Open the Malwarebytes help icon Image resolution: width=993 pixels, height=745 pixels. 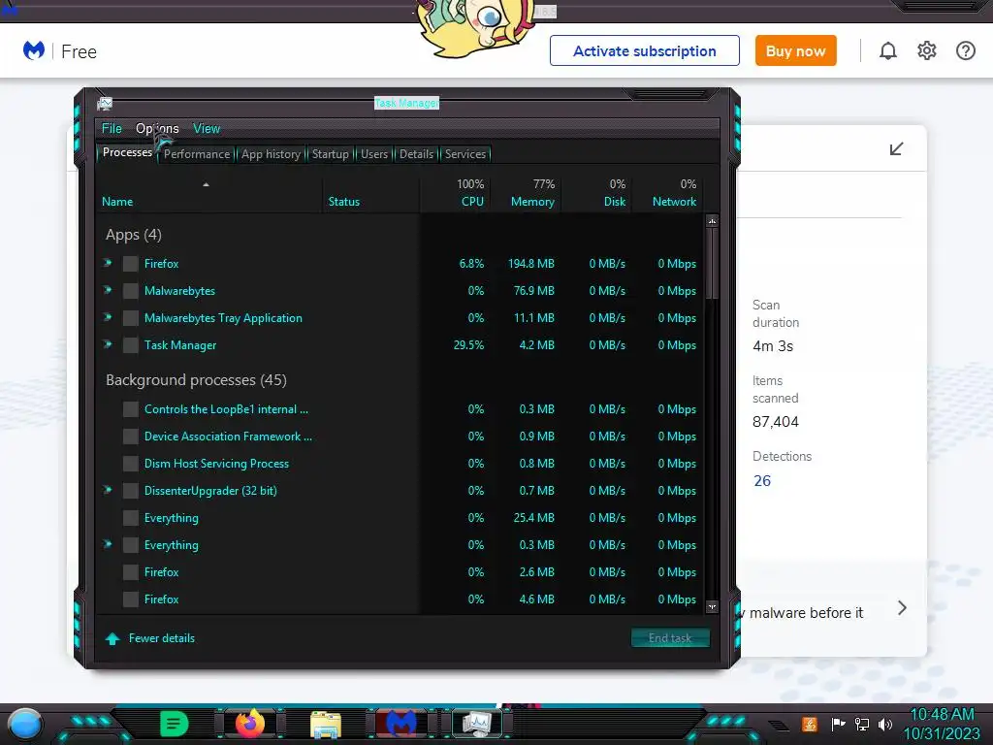pyautogui.click(x=966, y=50)
